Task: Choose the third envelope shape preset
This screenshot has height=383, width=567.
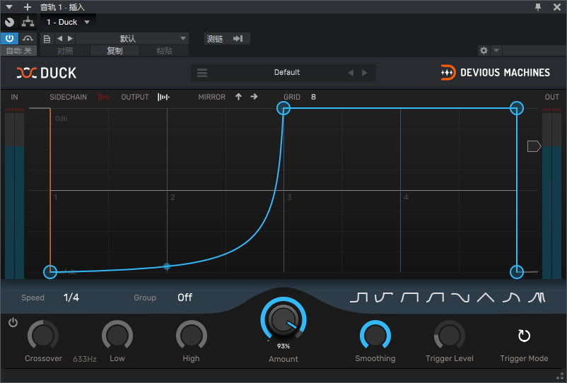Action: pos(409,297)
